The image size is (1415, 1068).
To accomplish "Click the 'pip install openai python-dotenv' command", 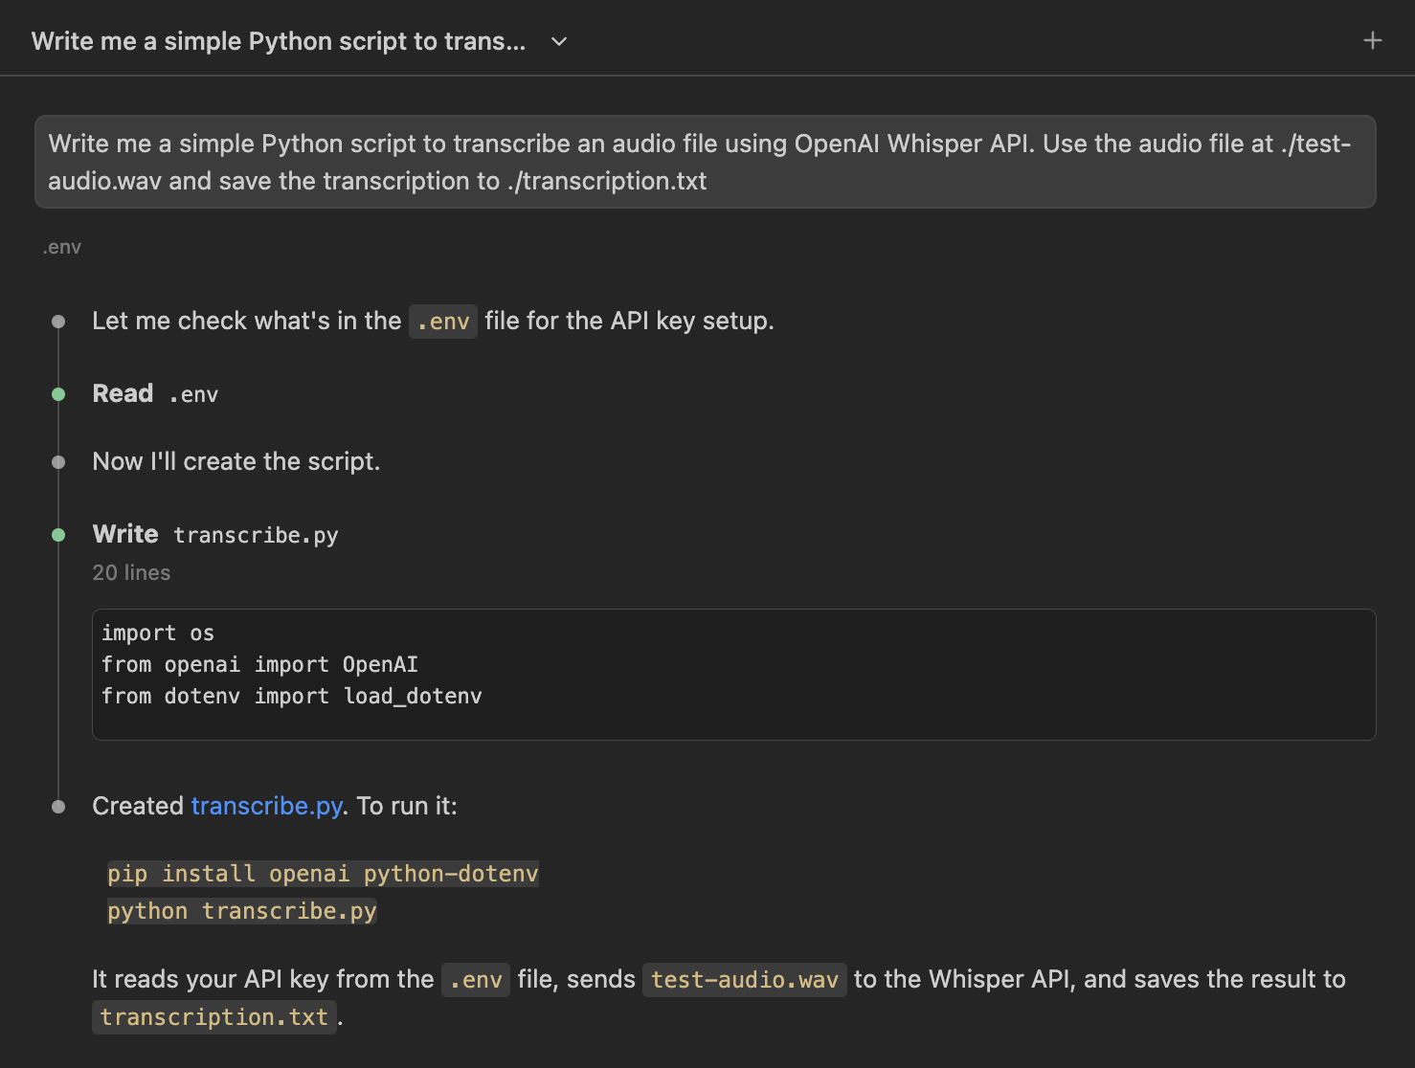I will (x=322, y=873).
